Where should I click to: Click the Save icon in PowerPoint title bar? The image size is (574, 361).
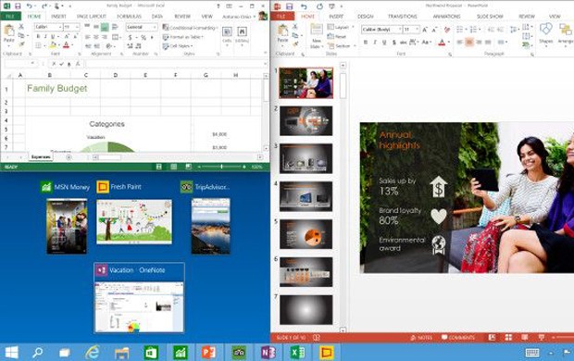(x=289, y=6)
